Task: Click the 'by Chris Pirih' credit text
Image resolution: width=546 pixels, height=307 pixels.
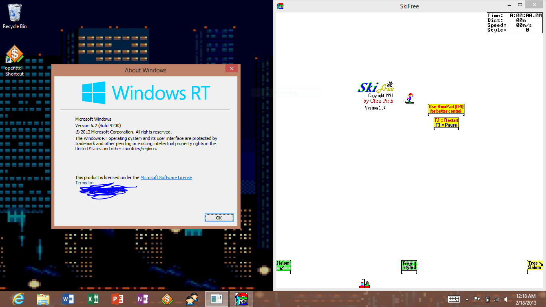Action: click(x=378, y=101)
